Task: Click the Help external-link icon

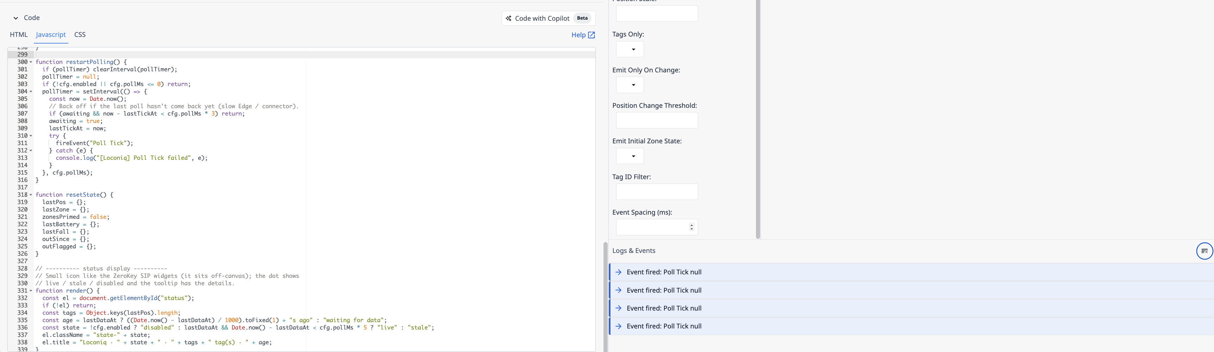Action: coord(592,35)
